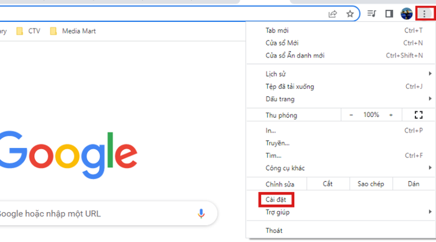Decrease zoom with the minus button
This screenshot has width=436, height=242.
tap(351, 114)
